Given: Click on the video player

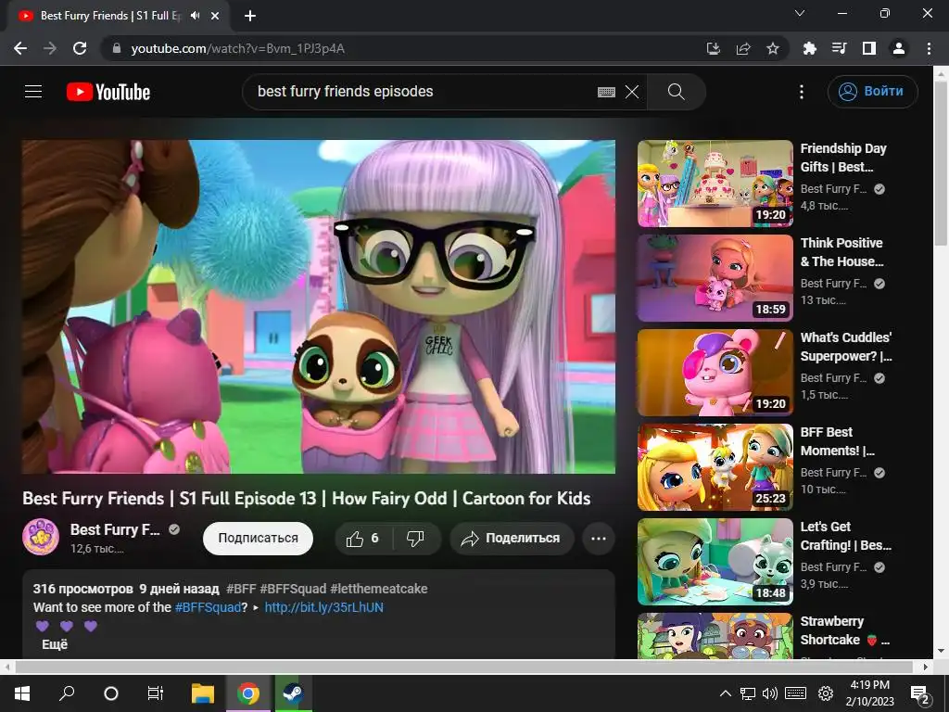Looking at the screenshot, I should [x=319, y=306].
